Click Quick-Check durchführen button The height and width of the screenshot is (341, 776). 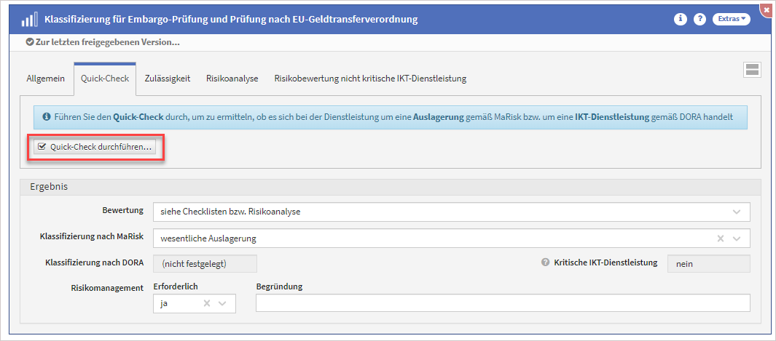(x=95, y=147)
